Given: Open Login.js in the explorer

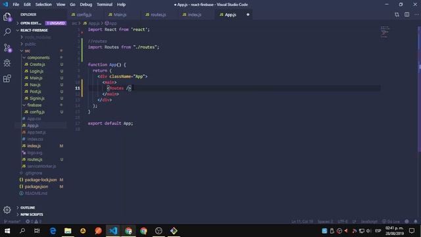Looking at the screenshot, I should (x=41, y=71).
